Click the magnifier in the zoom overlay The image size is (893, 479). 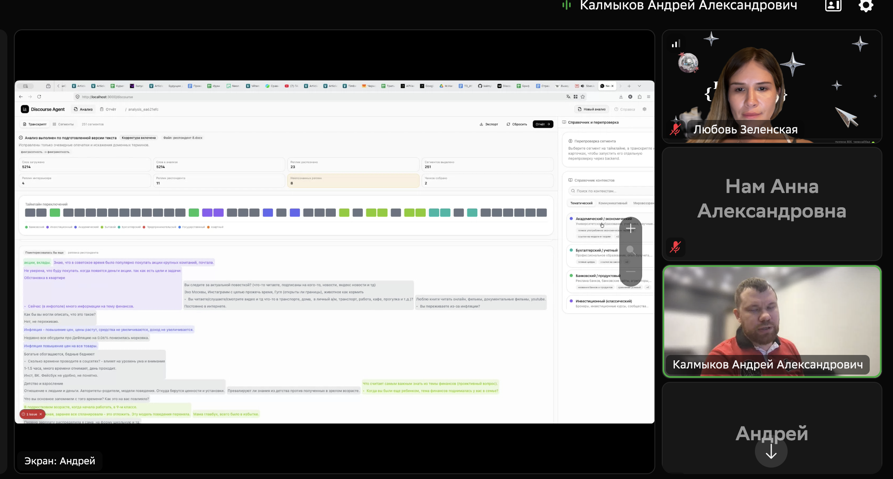pos(631,250)
